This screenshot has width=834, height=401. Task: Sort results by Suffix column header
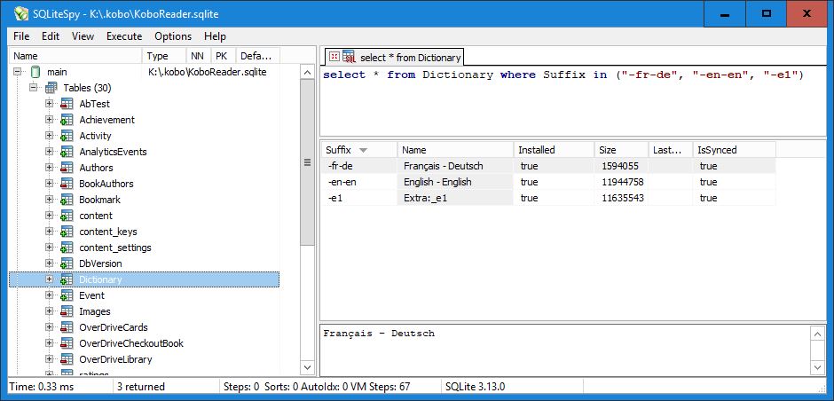(359, 150)
